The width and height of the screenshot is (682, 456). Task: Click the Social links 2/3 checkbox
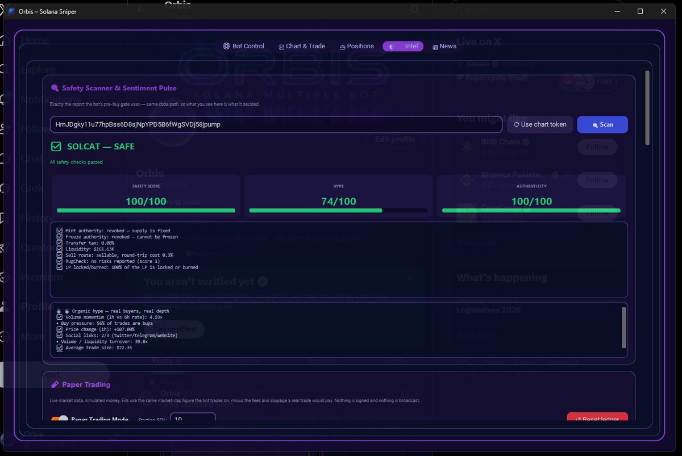[60, 336]
